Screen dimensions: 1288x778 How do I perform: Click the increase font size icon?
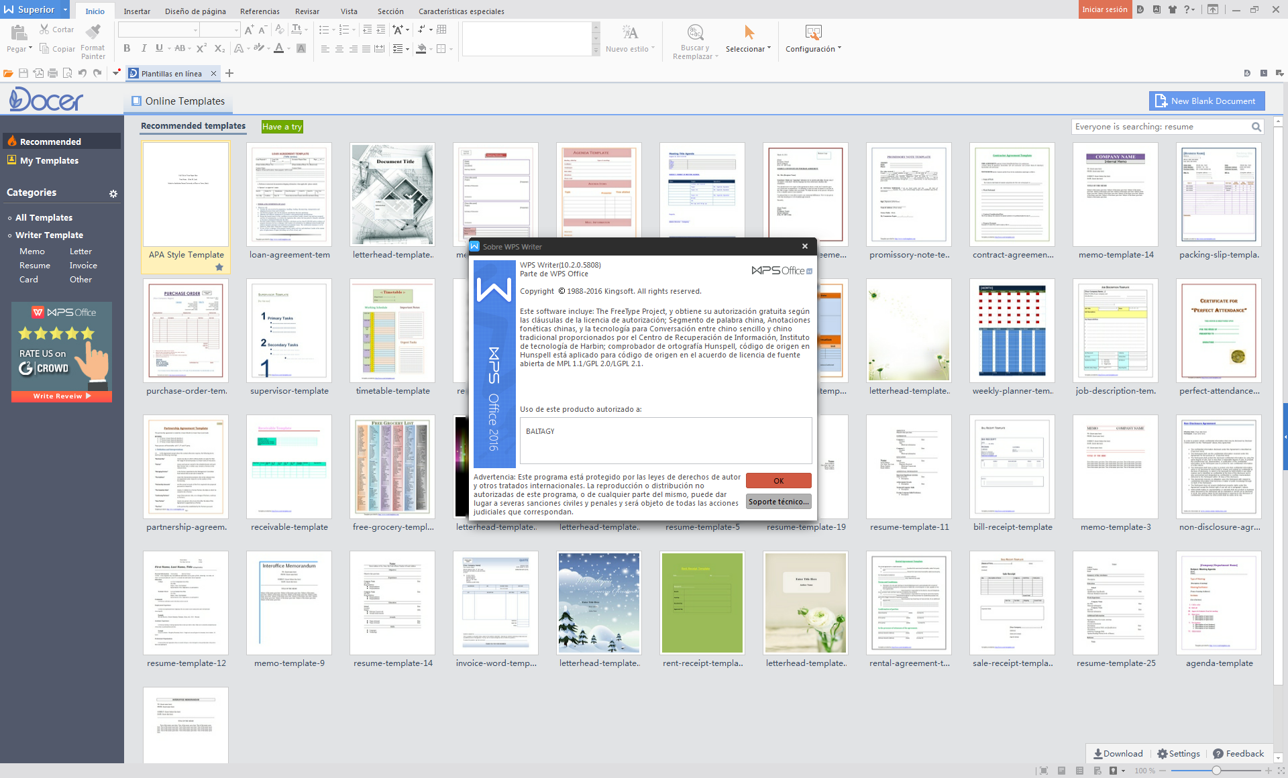(x=249, y=30)
